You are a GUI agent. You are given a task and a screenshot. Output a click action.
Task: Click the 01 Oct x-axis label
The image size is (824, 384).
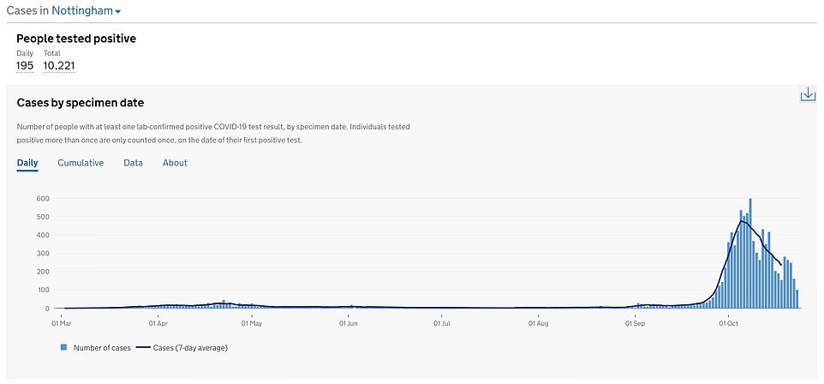coord(729,324)
